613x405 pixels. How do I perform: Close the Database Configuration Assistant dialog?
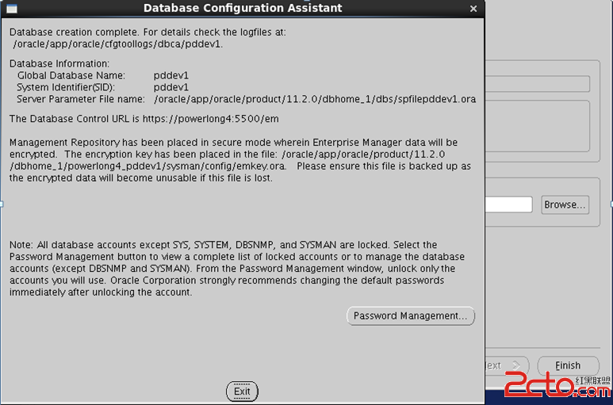(x=473, y=8)
